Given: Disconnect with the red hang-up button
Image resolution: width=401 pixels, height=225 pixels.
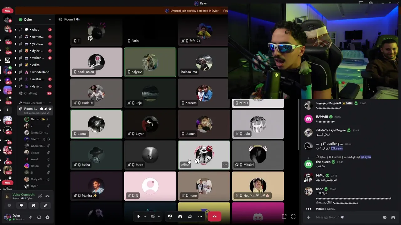Looking at the screenshot, I should point(215,217).
